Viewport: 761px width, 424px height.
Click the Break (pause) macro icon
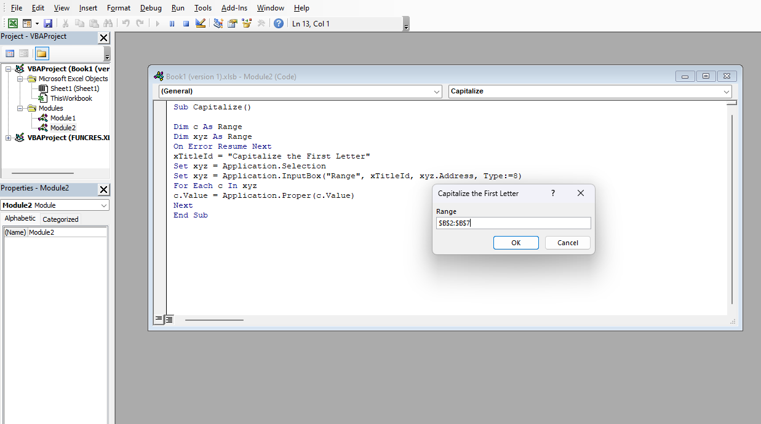tap(172, 23)
